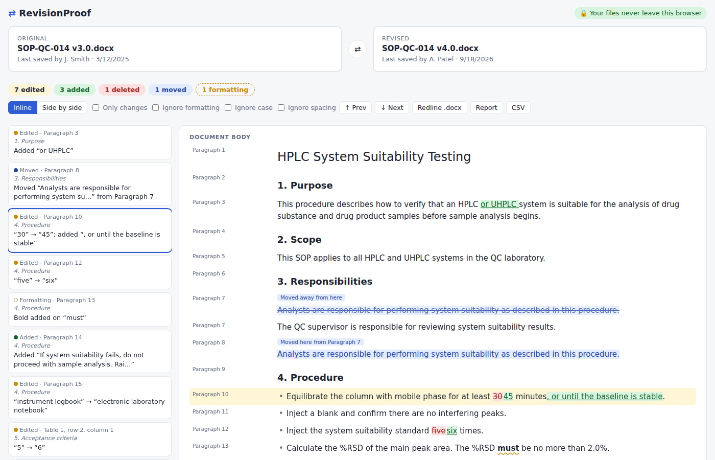Open the Report button
This screenshot has height=460, width=715.
pyautogui.click(x=486, y=108)
